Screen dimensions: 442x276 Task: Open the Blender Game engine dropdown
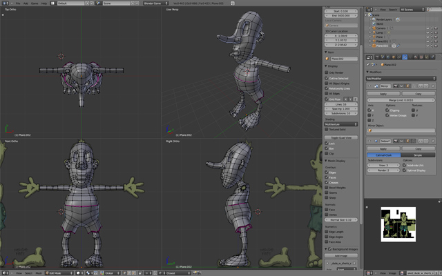(x=156, y=3)
